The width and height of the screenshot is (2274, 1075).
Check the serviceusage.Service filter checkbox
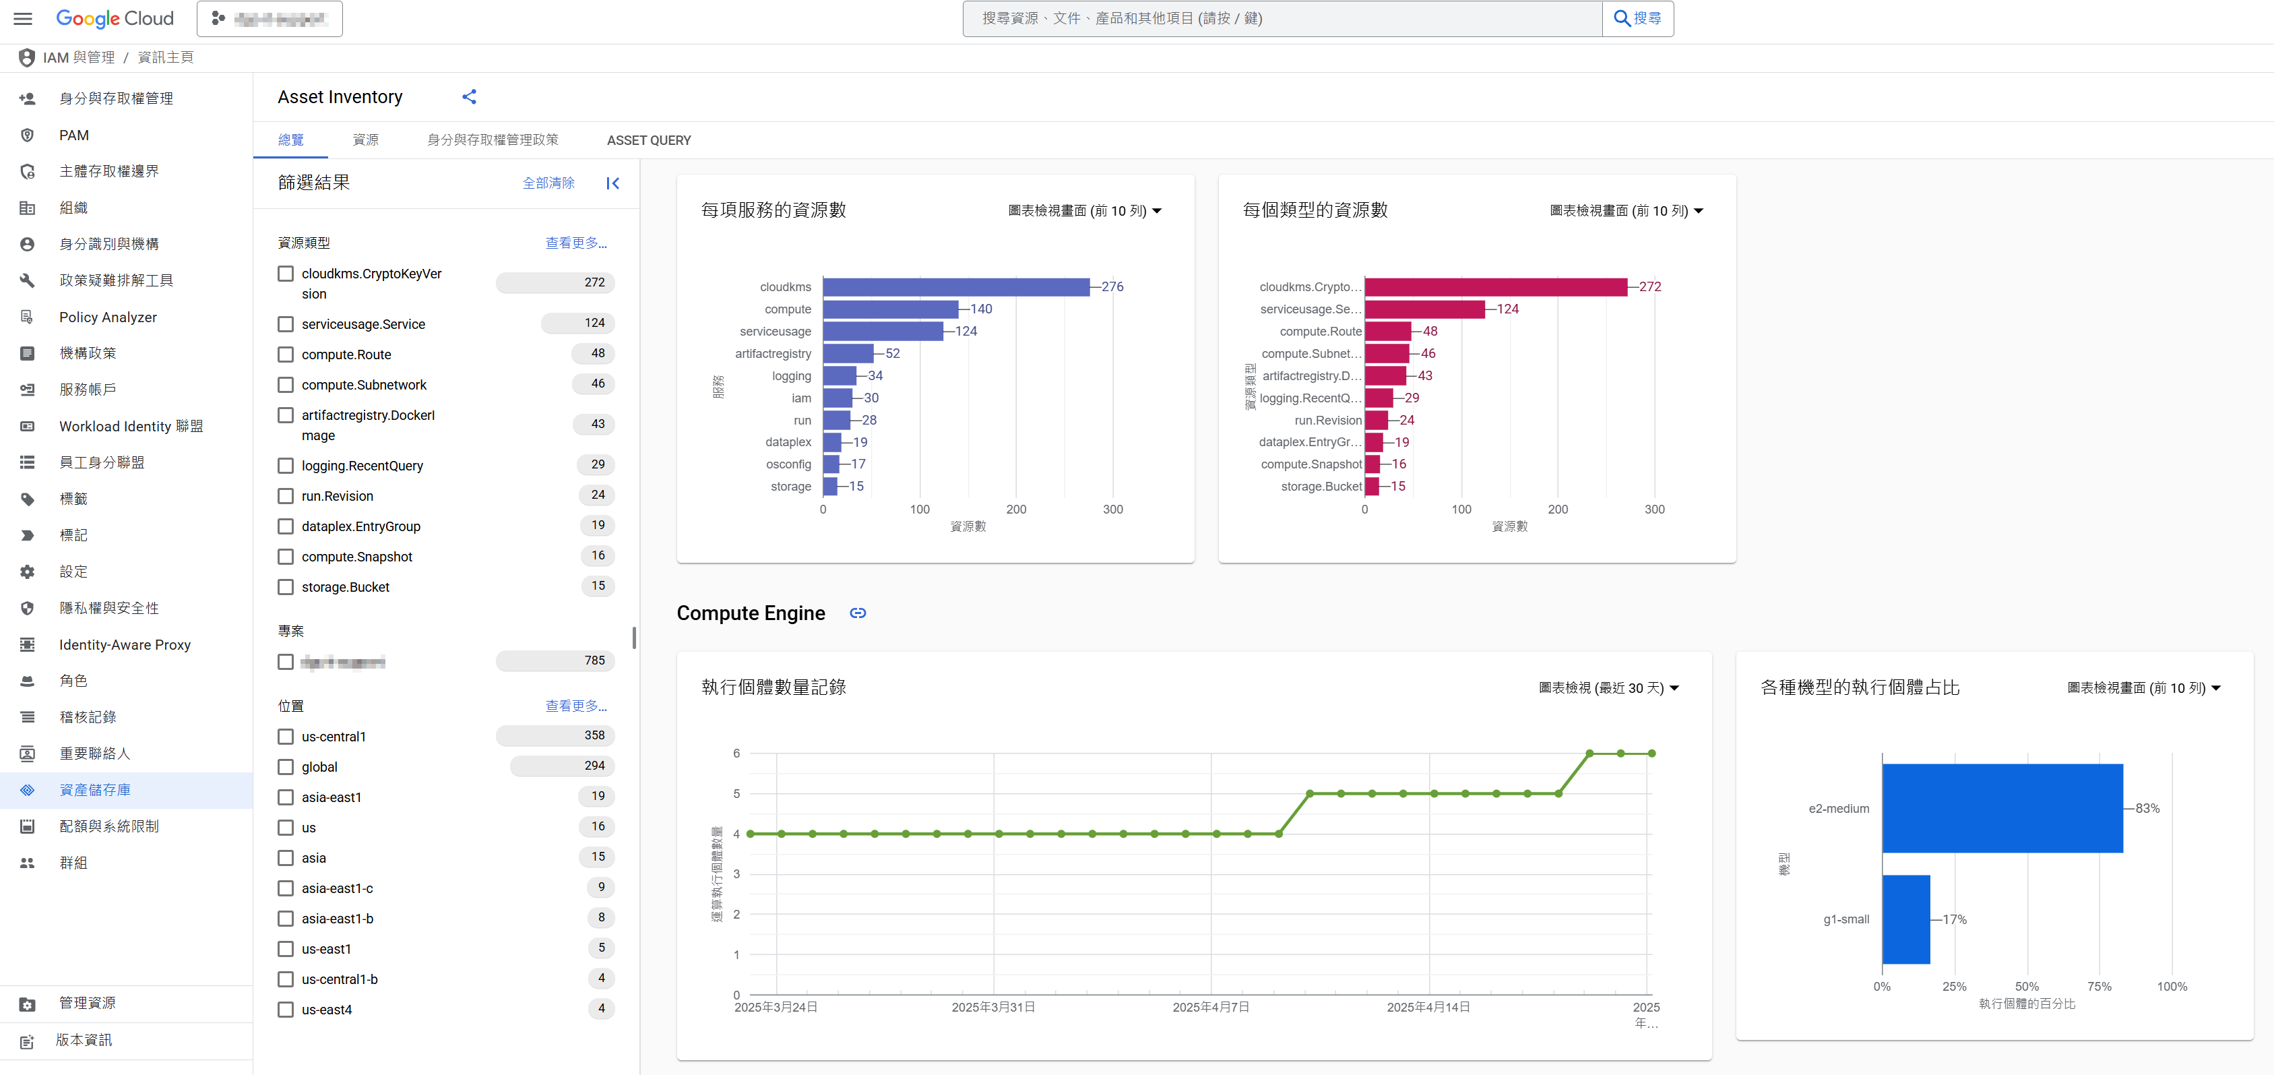tap(285, 324)
